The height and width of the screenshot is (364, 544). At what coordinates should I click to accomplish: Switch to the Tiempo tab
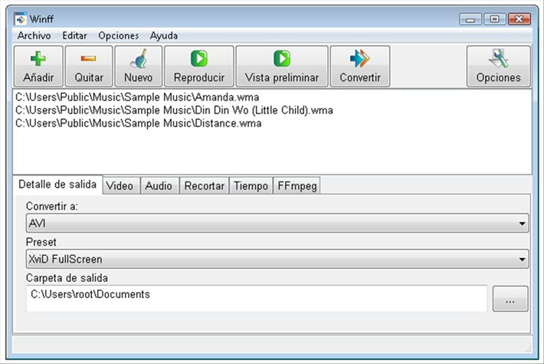(251, 185)
